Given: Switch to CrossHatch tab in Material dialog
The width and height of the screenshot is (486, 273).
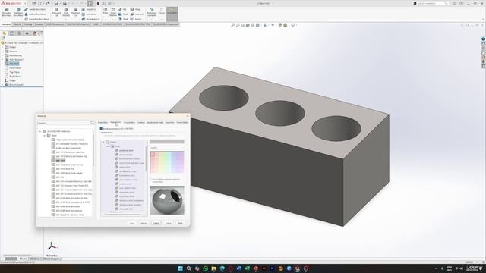Looking at the screenshot, I should (x=129, y=123).
